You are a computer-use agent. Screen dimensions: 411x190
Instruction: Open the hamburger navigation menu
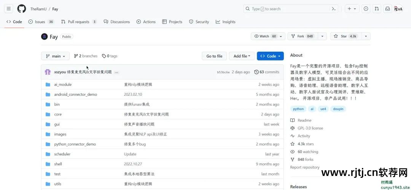point(9,9)
